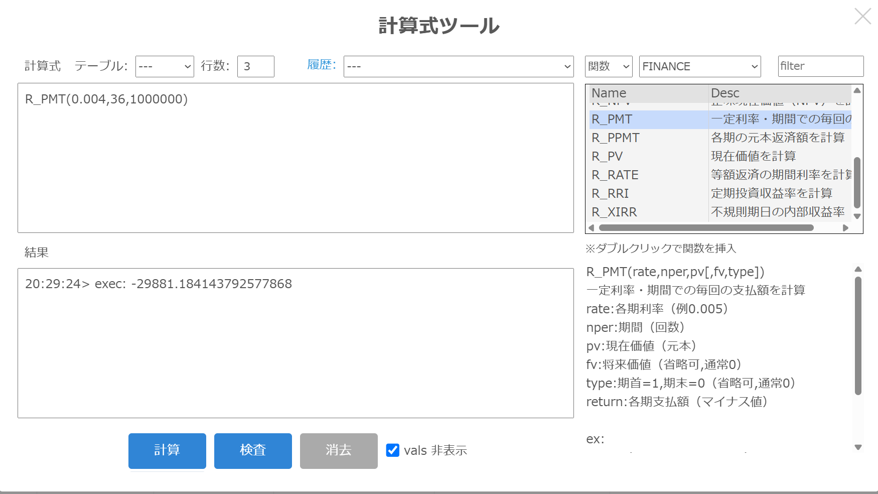Click the 等額返済の期間利率 description cell
This screenshot has width=878, height=494.
click(x=780, y=175)
